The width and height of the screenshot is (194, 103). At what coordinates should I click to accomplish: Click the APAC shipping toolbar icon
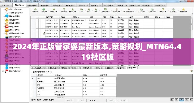click(x=81, y=9)
